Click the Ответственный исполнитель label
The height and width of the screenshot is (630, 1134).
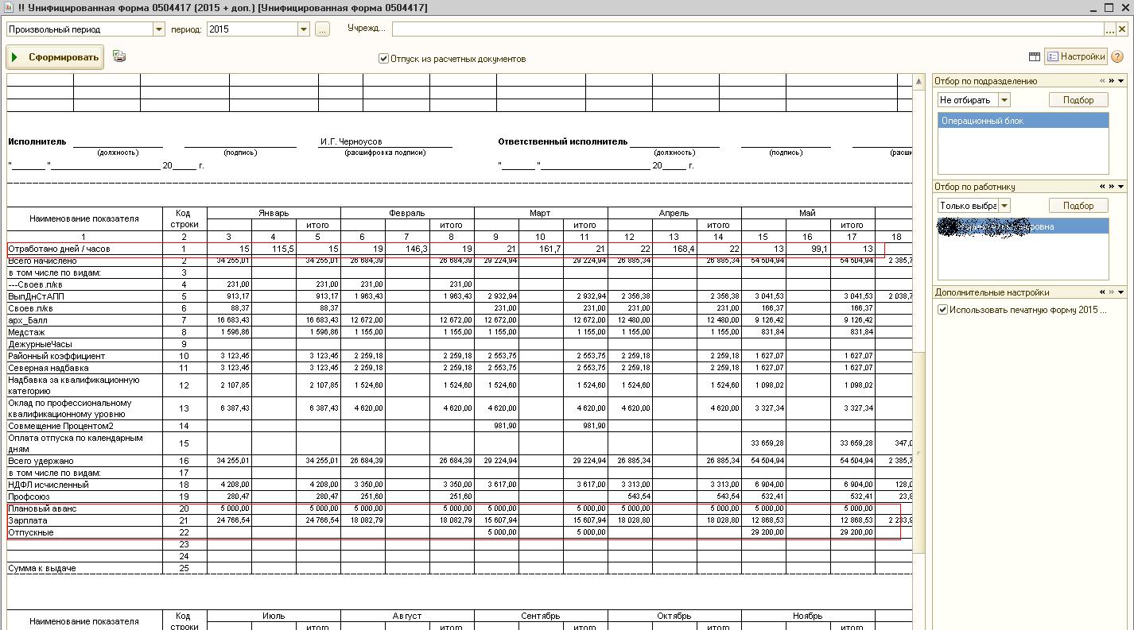point(563,141)
